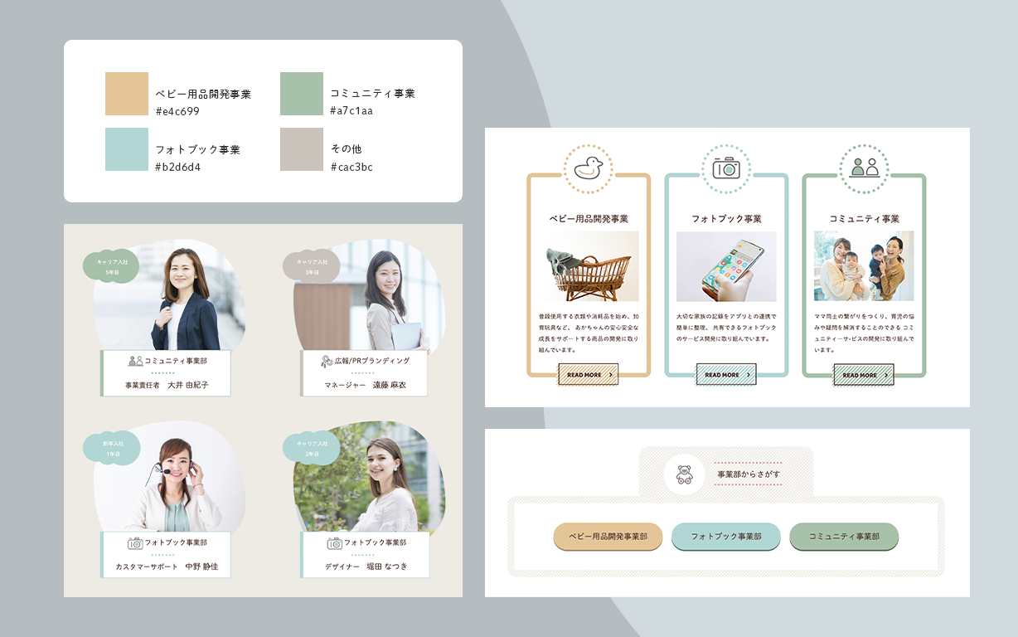Pick the light blue #b2d6d4 color swatch

click(127, 149)
